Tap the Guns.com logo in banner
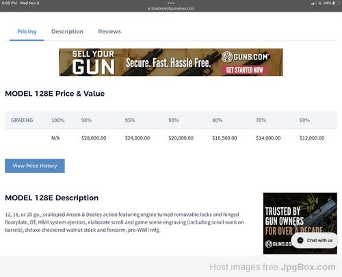 pos(246,57)
